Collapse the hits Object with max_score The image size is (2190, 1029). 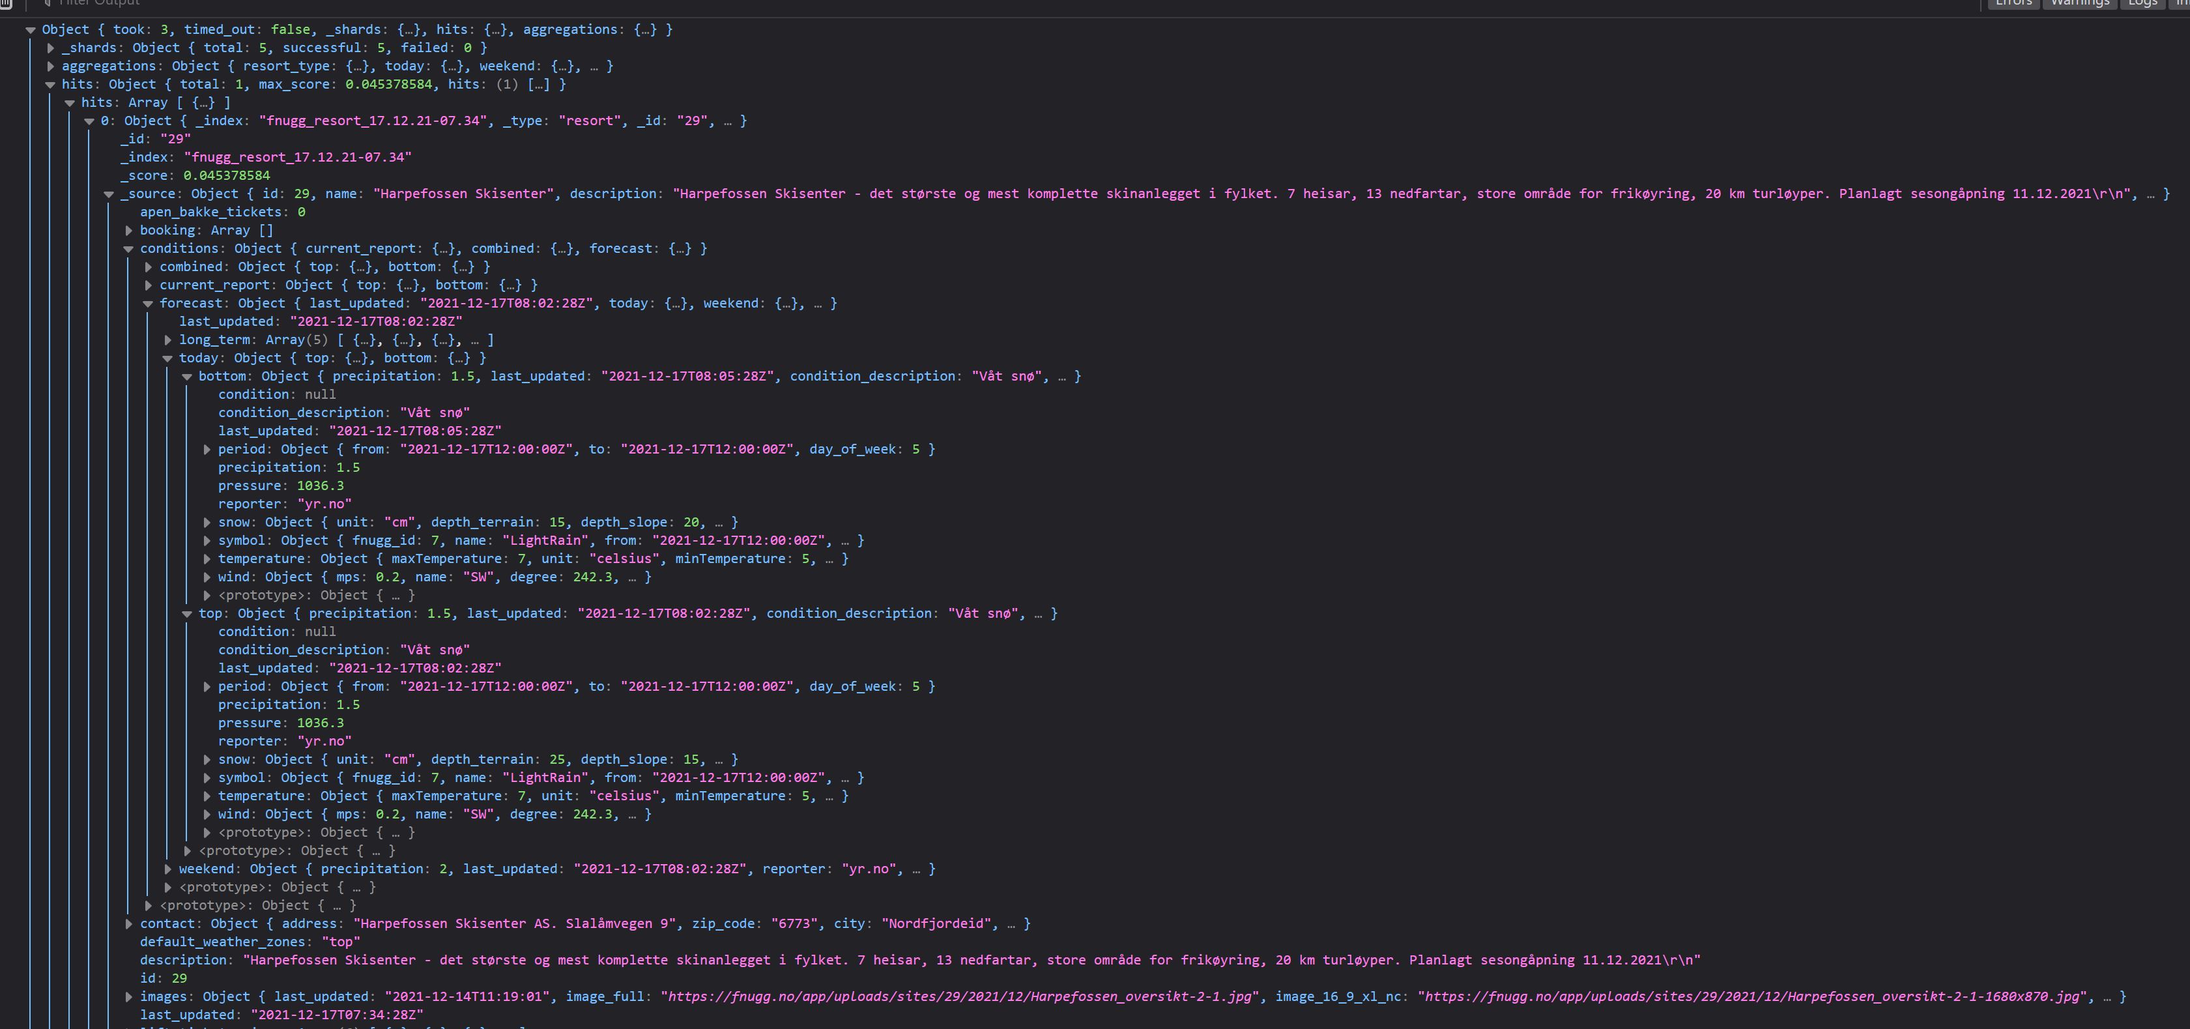[50, 84]
